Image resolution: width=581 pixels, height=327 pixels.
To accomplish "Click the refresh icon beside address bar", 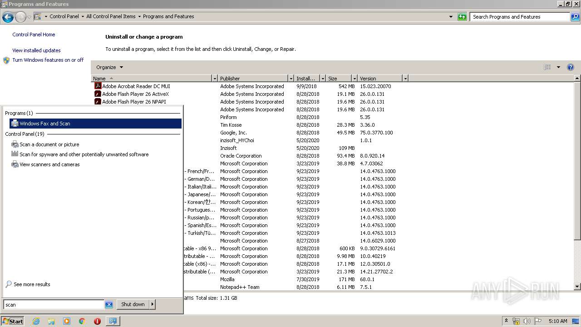I will click(462, 17).
